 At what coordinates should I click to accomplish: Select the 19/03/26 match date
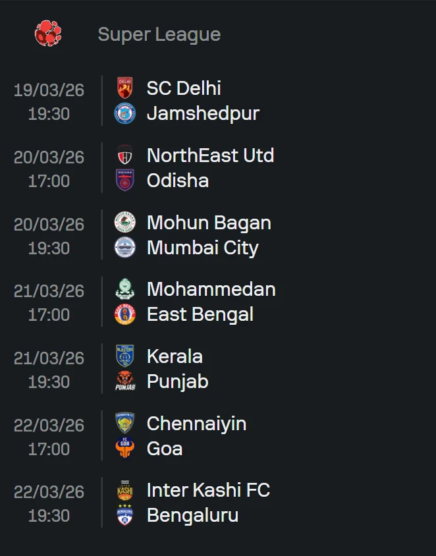coord(49,90)
